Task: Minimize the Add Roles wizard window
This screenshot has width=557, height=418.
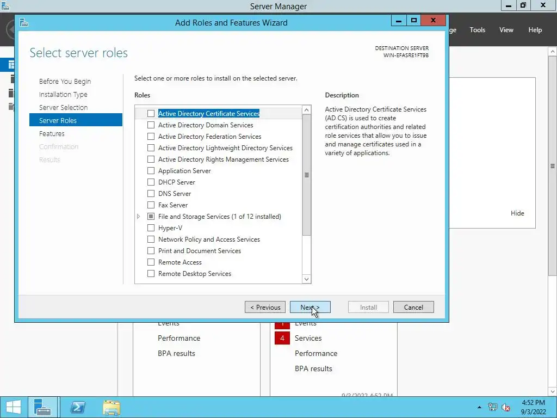Action: click(399, 21)
